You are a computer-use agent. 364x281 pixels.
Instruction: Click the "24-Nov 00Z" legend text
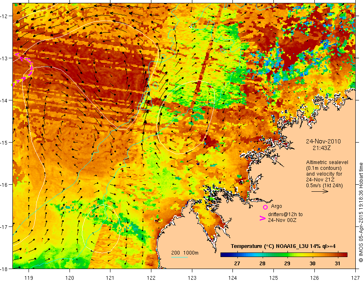282,220
